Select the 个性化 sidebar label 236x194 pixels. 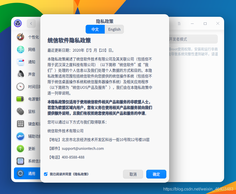point(34,37)
